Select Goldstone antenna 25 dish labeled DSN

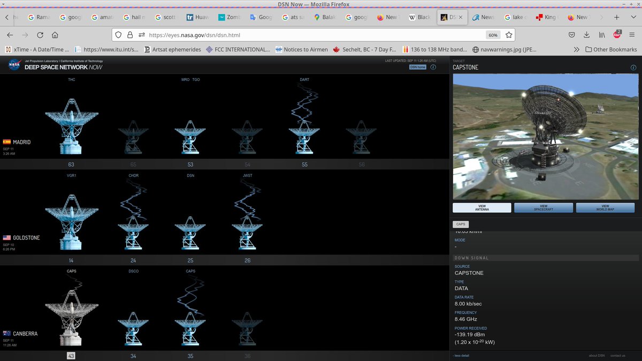[x=190, y=233]
